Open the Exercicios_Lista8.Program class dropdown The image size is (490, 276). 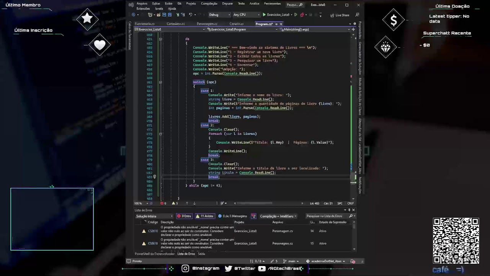(x=243, y=30)
